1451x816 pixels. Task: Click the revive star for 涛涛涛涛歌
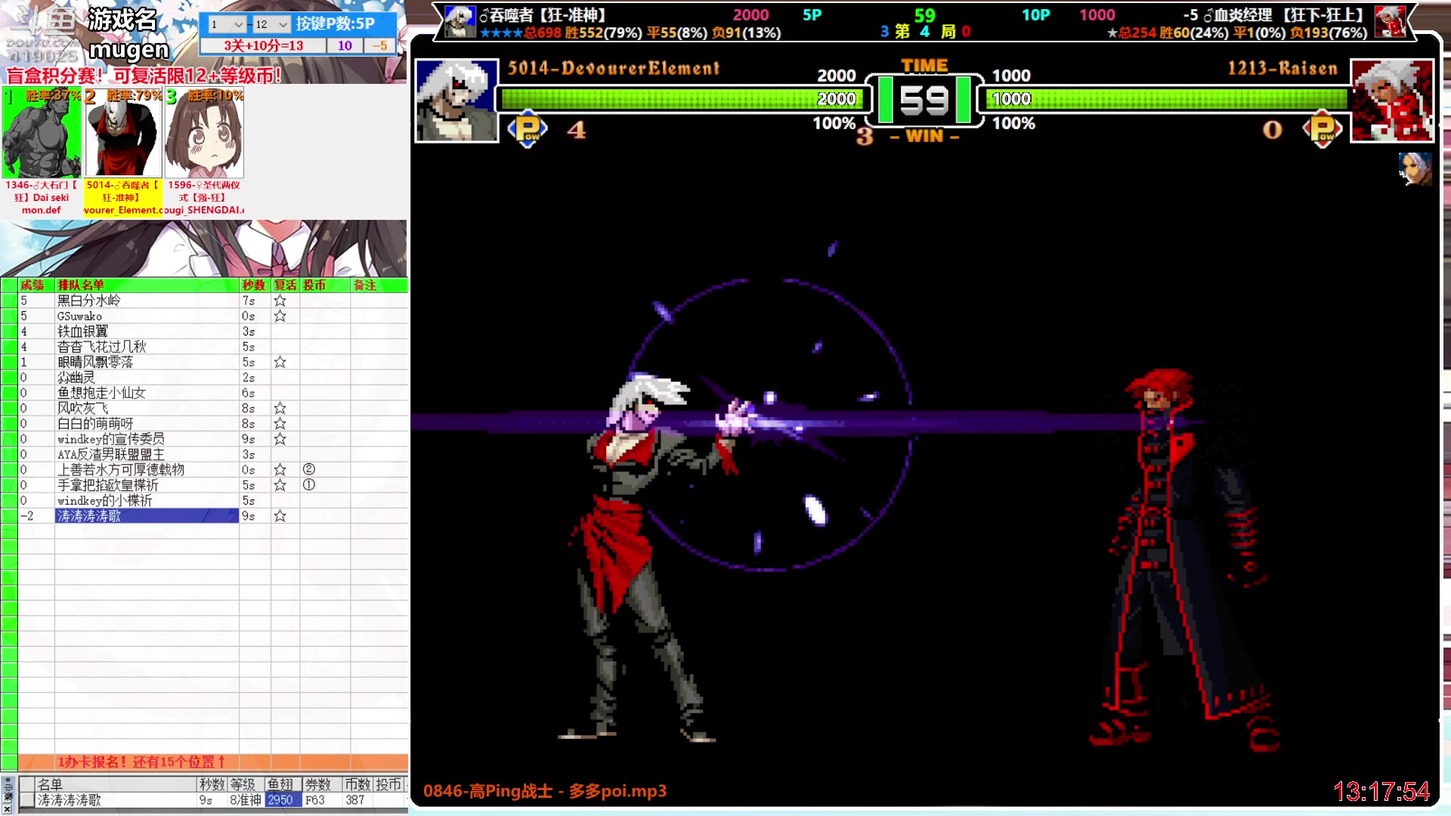pos(280,516)
